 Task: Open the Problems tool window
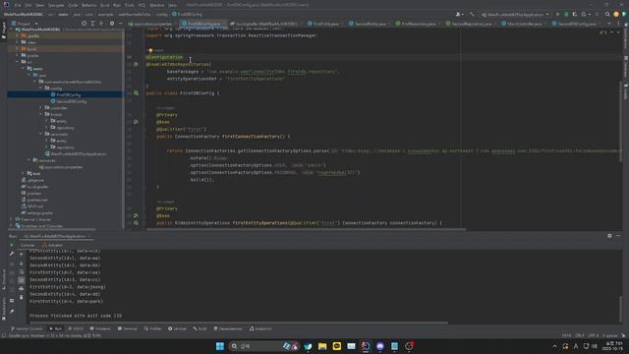[x=100, y=328]
